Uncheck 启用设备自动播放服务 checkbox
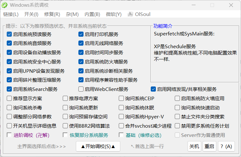The height and width of the screenshot is (157, 241). click(x=9, y=52)
